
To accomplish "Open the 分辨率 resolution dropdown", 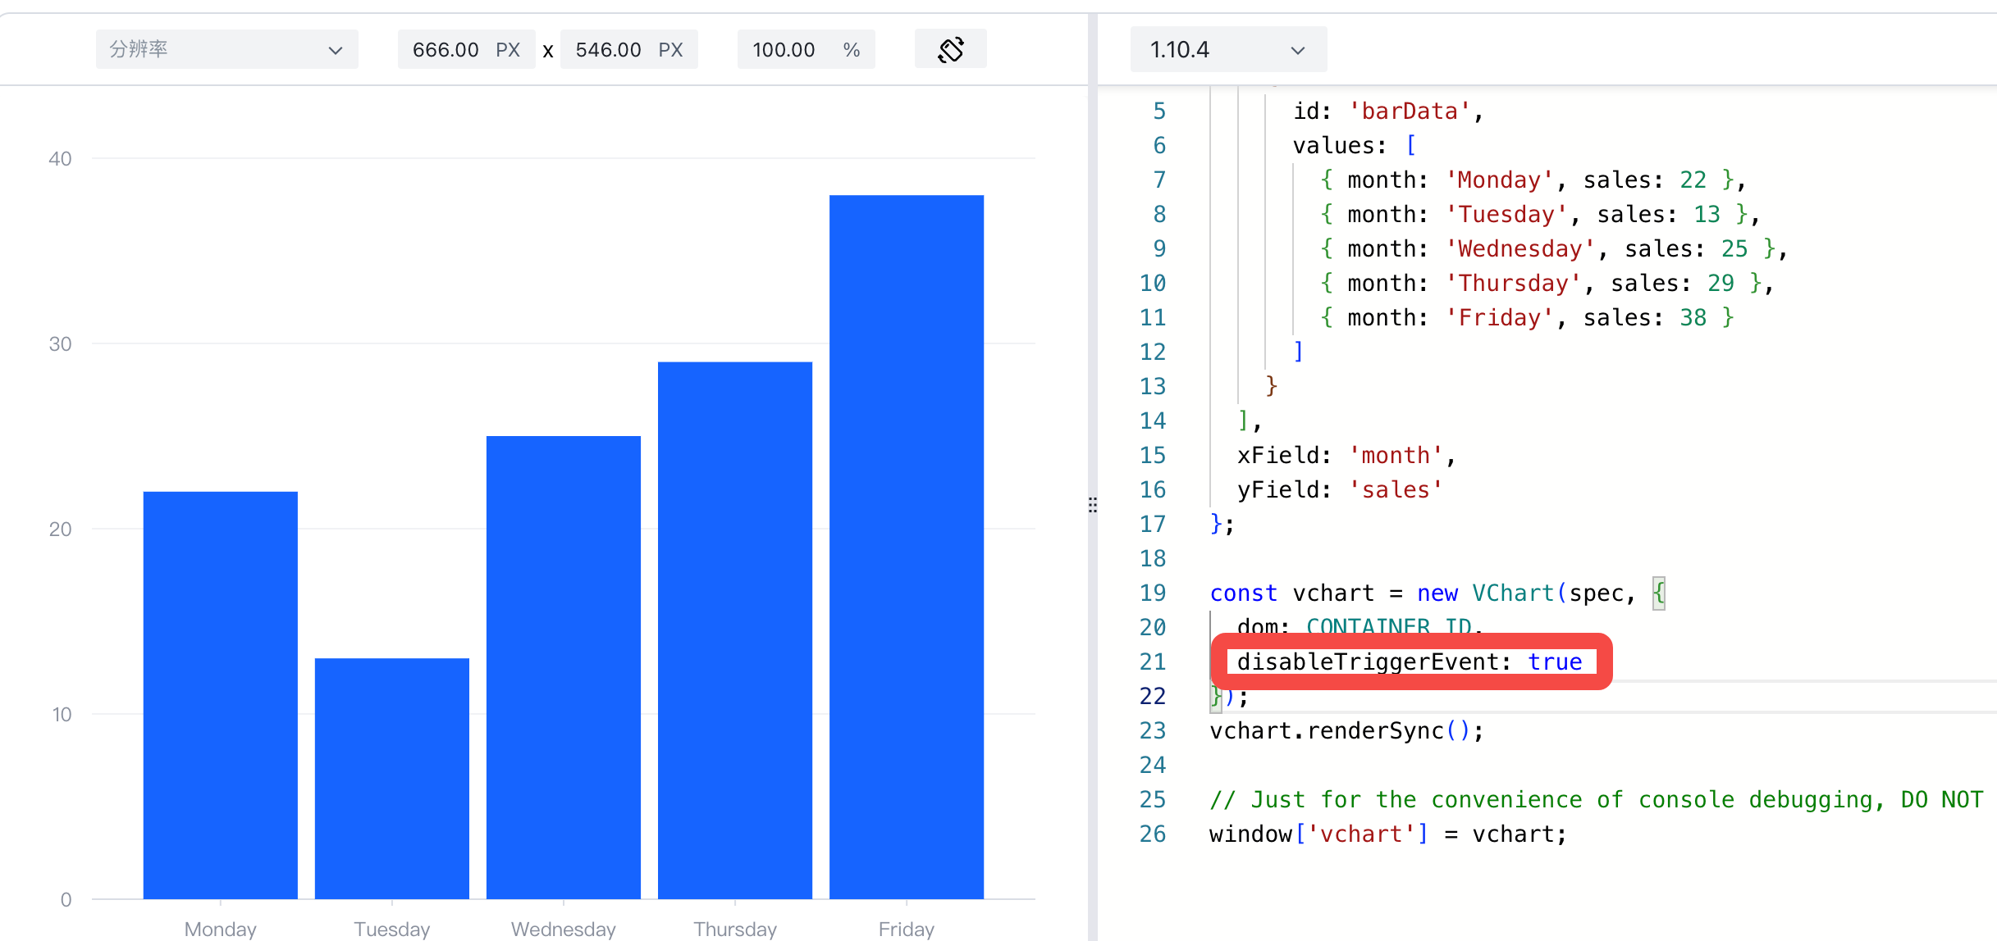I will pos(226,50).
